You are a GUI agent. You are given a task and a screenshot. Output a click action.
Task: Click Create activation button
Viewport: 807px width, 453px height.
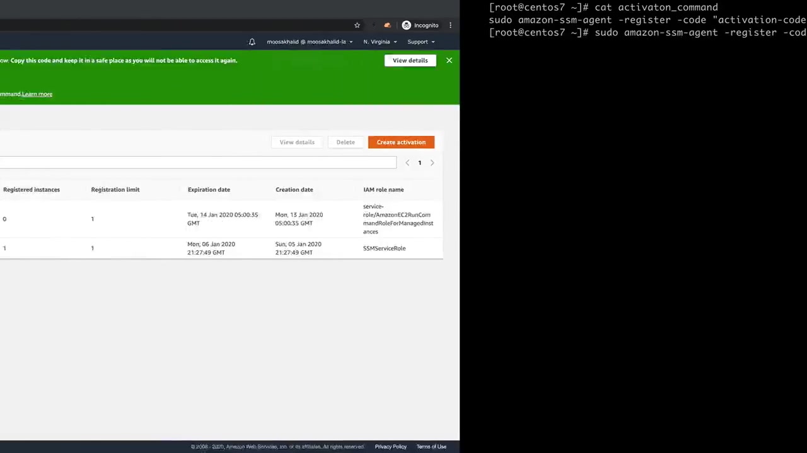(x=401, y=142)
